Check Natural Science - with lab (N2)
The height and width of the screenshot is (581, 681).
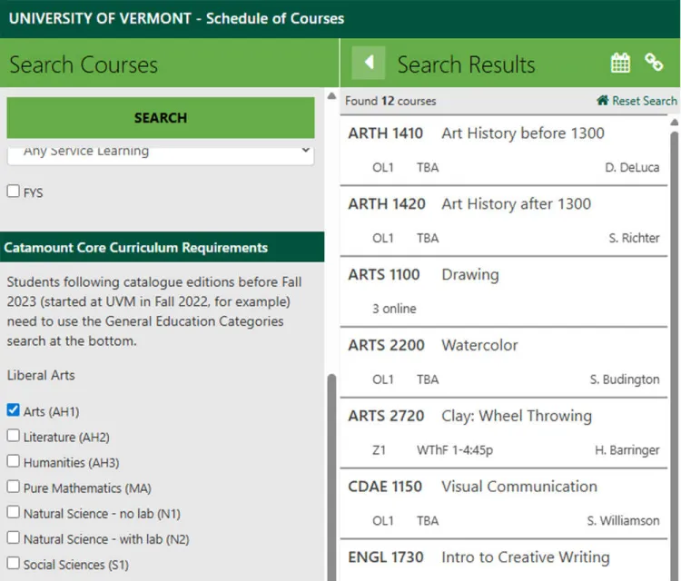(14, 538)
